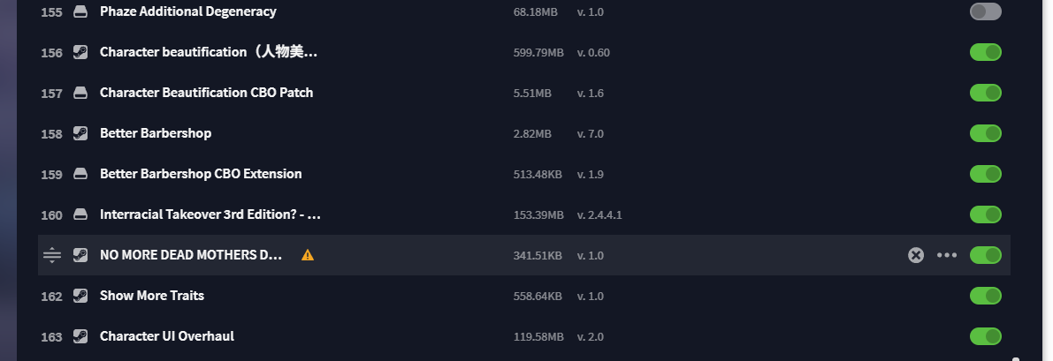Grab the reorder handle on NO MORE DEAD MOTHERS row
This screenshot has height=361, width=1053.
pos(51,255)
